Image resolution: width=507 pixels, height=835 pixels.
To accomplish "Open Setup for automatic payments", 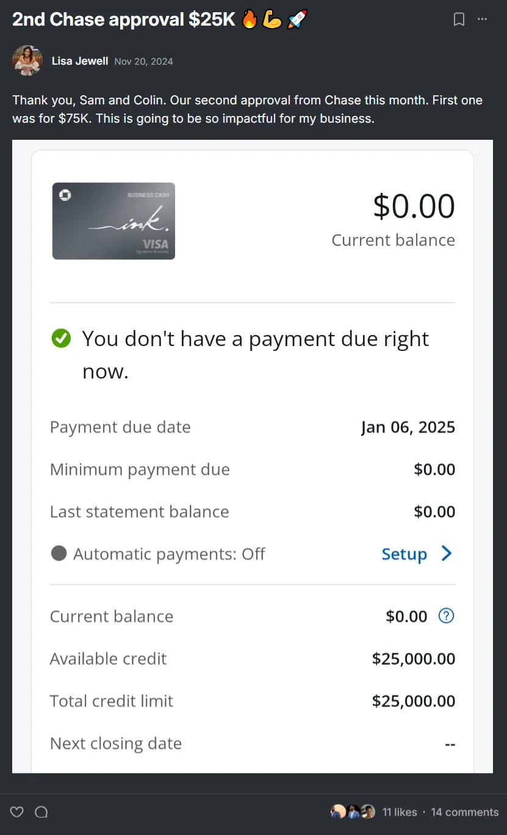I will 404,554.
